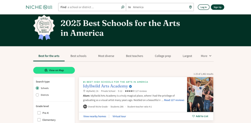Click the map icon in View on Map
This screenshot has height=123, width=251.
(x=46, y=70)
